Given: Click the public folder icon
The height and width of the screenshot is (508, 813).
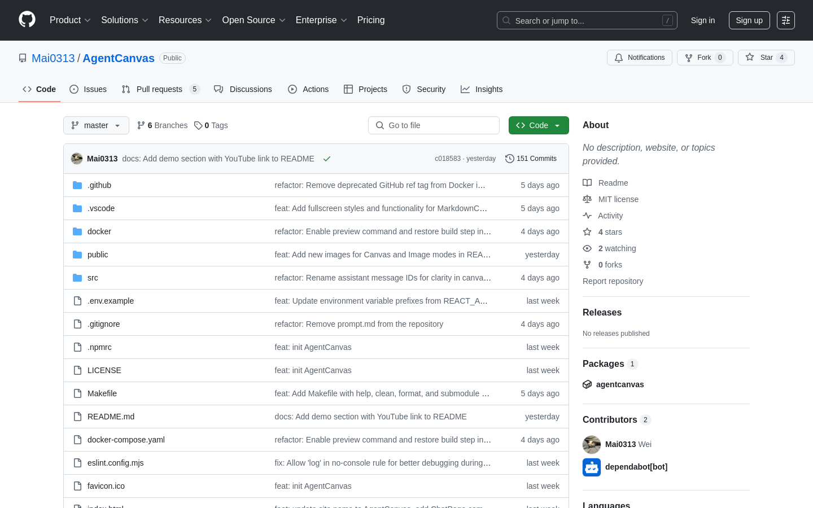Looking at the screenshot, I should tap(77, 255).
